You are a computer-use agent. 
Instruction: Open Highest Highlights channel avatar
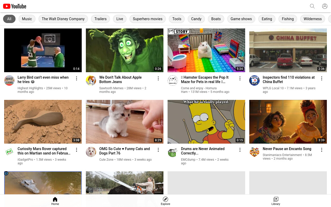click(9, 80)
